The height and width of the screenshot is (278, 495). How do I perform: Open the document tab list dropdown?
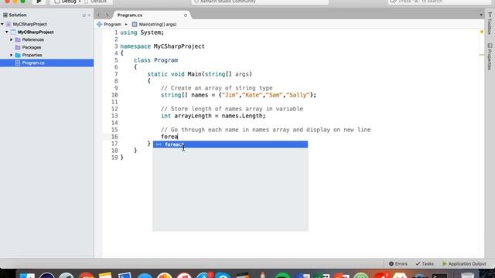coord(481,15)
